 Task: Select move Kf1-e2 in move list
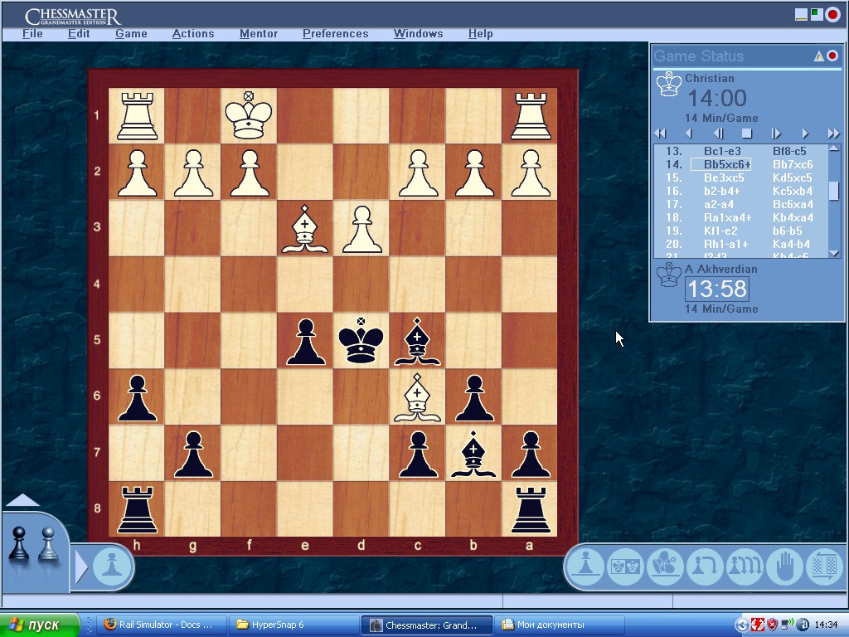[720, 231]
